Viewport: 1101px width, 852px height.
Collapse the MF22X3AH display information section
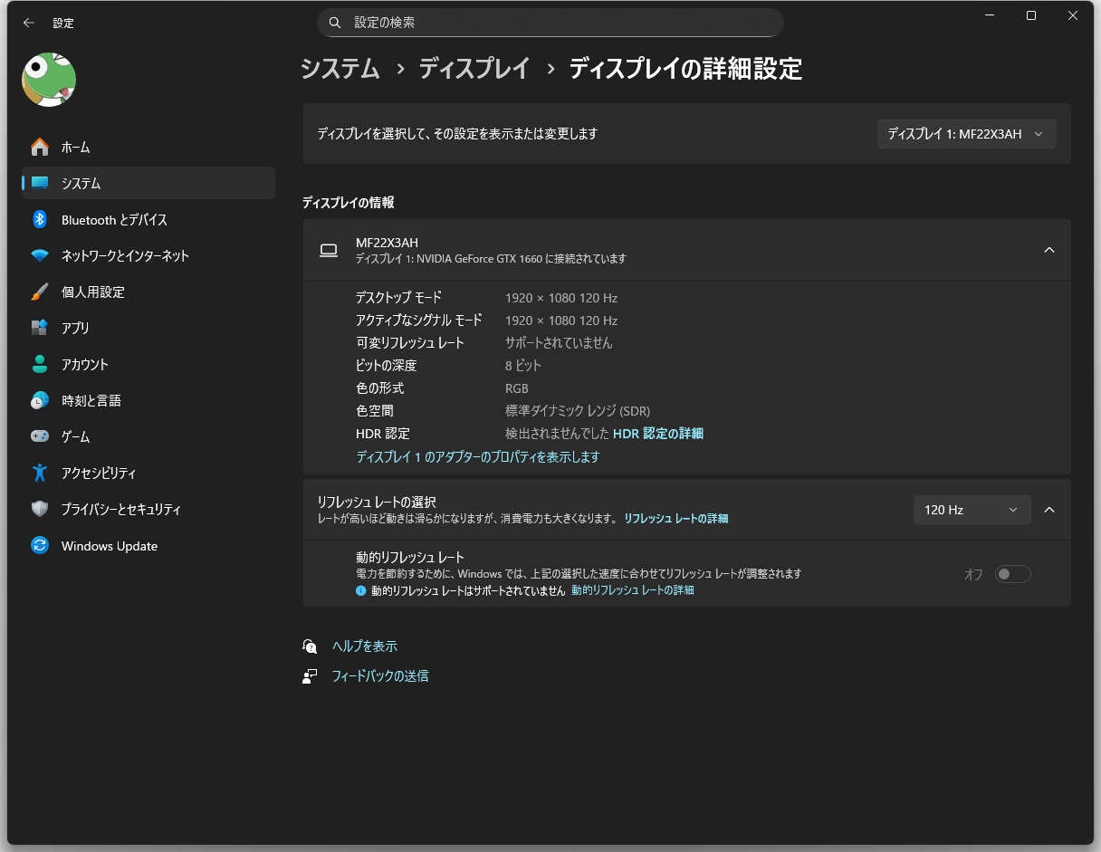[1049, 250]
